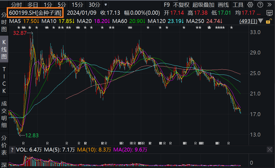Switch price adjustment mode via 不复权
Image resolution: width=275 pixels, height=168 pixels.
[182, 5]
